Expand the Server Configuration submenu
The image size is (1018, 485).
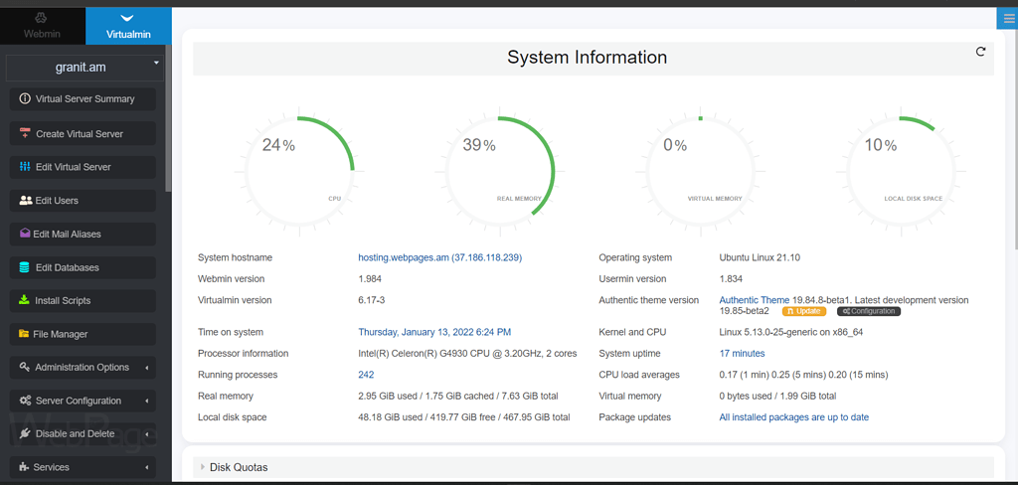click(82, 401)
